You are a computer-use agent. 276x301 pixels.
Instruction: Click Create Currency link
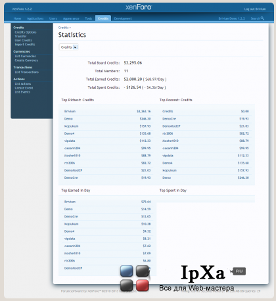coord(26,60)
